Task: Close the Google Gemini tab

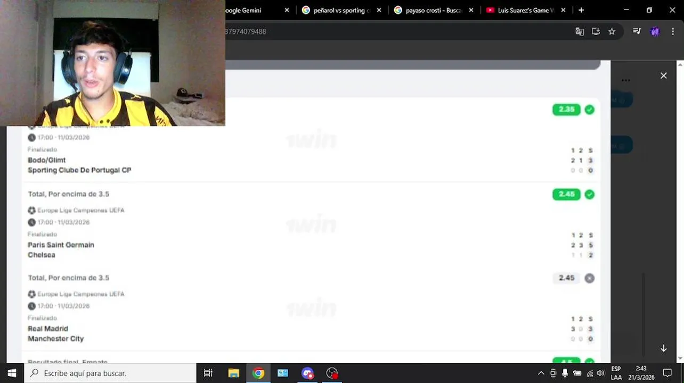Action: tap(287, 10)
